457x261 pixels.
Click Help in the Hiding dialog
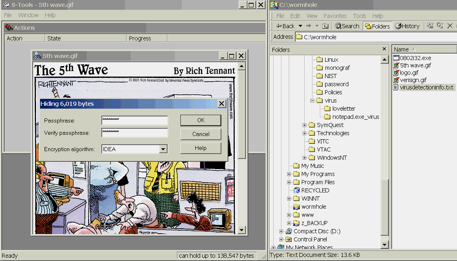point(201,148)
